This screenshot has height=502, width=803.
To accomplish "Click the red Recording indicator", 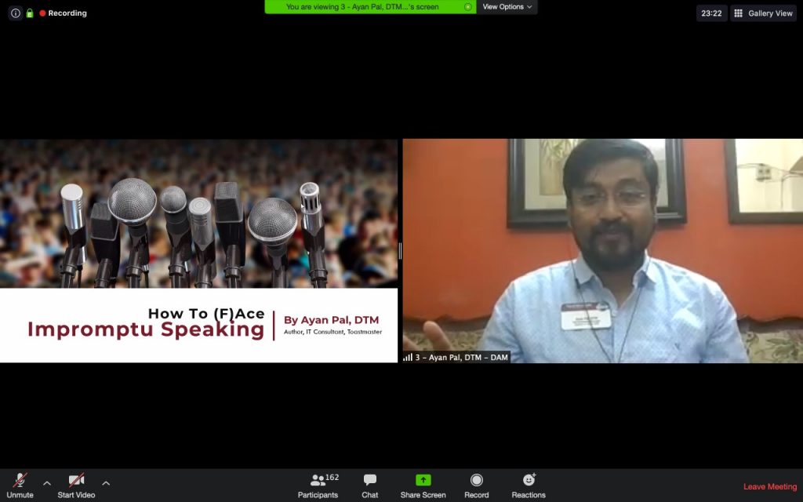I will click(x=64, y=13).
